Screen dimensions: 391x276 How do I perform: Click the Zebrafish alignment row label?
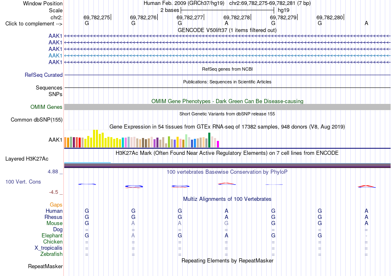click(51, 254)
